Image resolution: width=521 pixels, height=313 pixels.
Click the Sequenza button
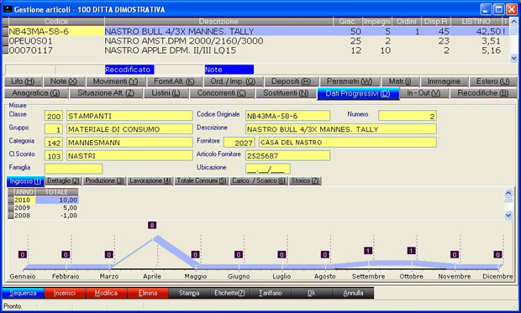(23, 293)
